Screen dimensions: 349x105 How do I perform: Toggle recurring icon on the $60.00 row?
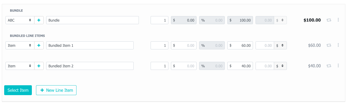pos(329,45)
